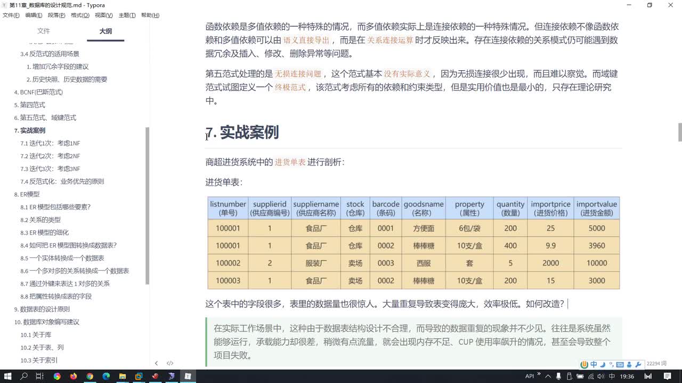The width and height of the screenshot is (682, 383).
Task: Open the colorful round app icon in taskbar
Action: point(57,376)
